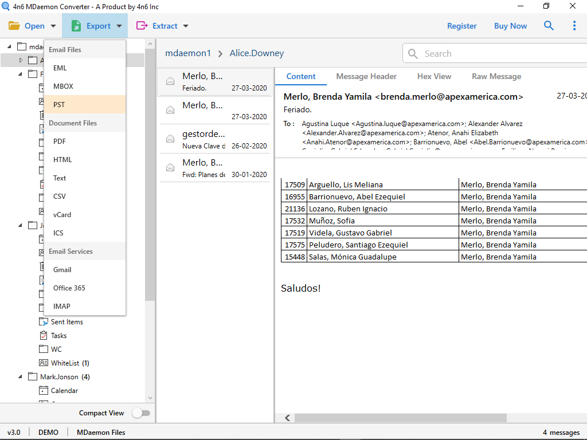Image resolution: width=587 pixels, height=440 pixels.
Task: Collapse the tree node above Sent Items
Action: (x=20, y=225)
